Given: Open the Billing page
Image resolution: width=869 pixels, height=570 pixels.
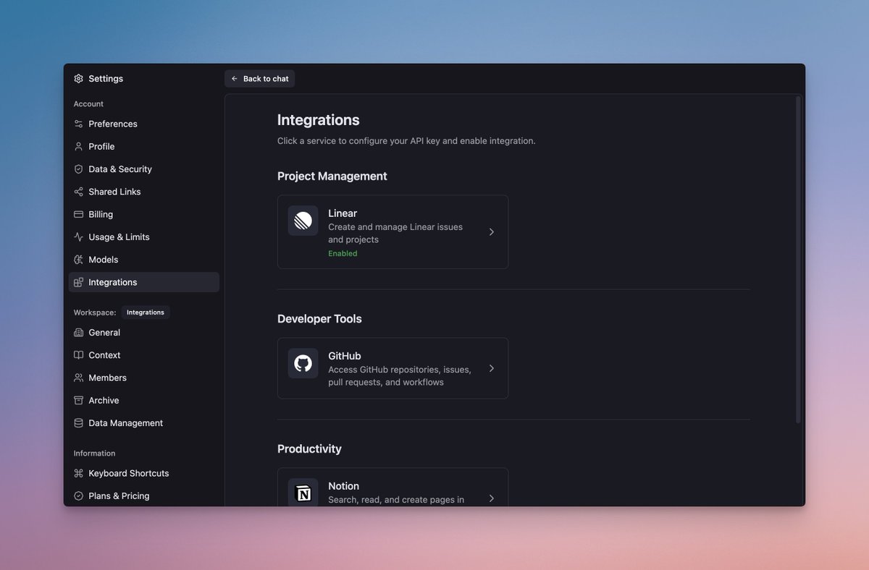Looking at the screenshot, I should coord(144,214).
